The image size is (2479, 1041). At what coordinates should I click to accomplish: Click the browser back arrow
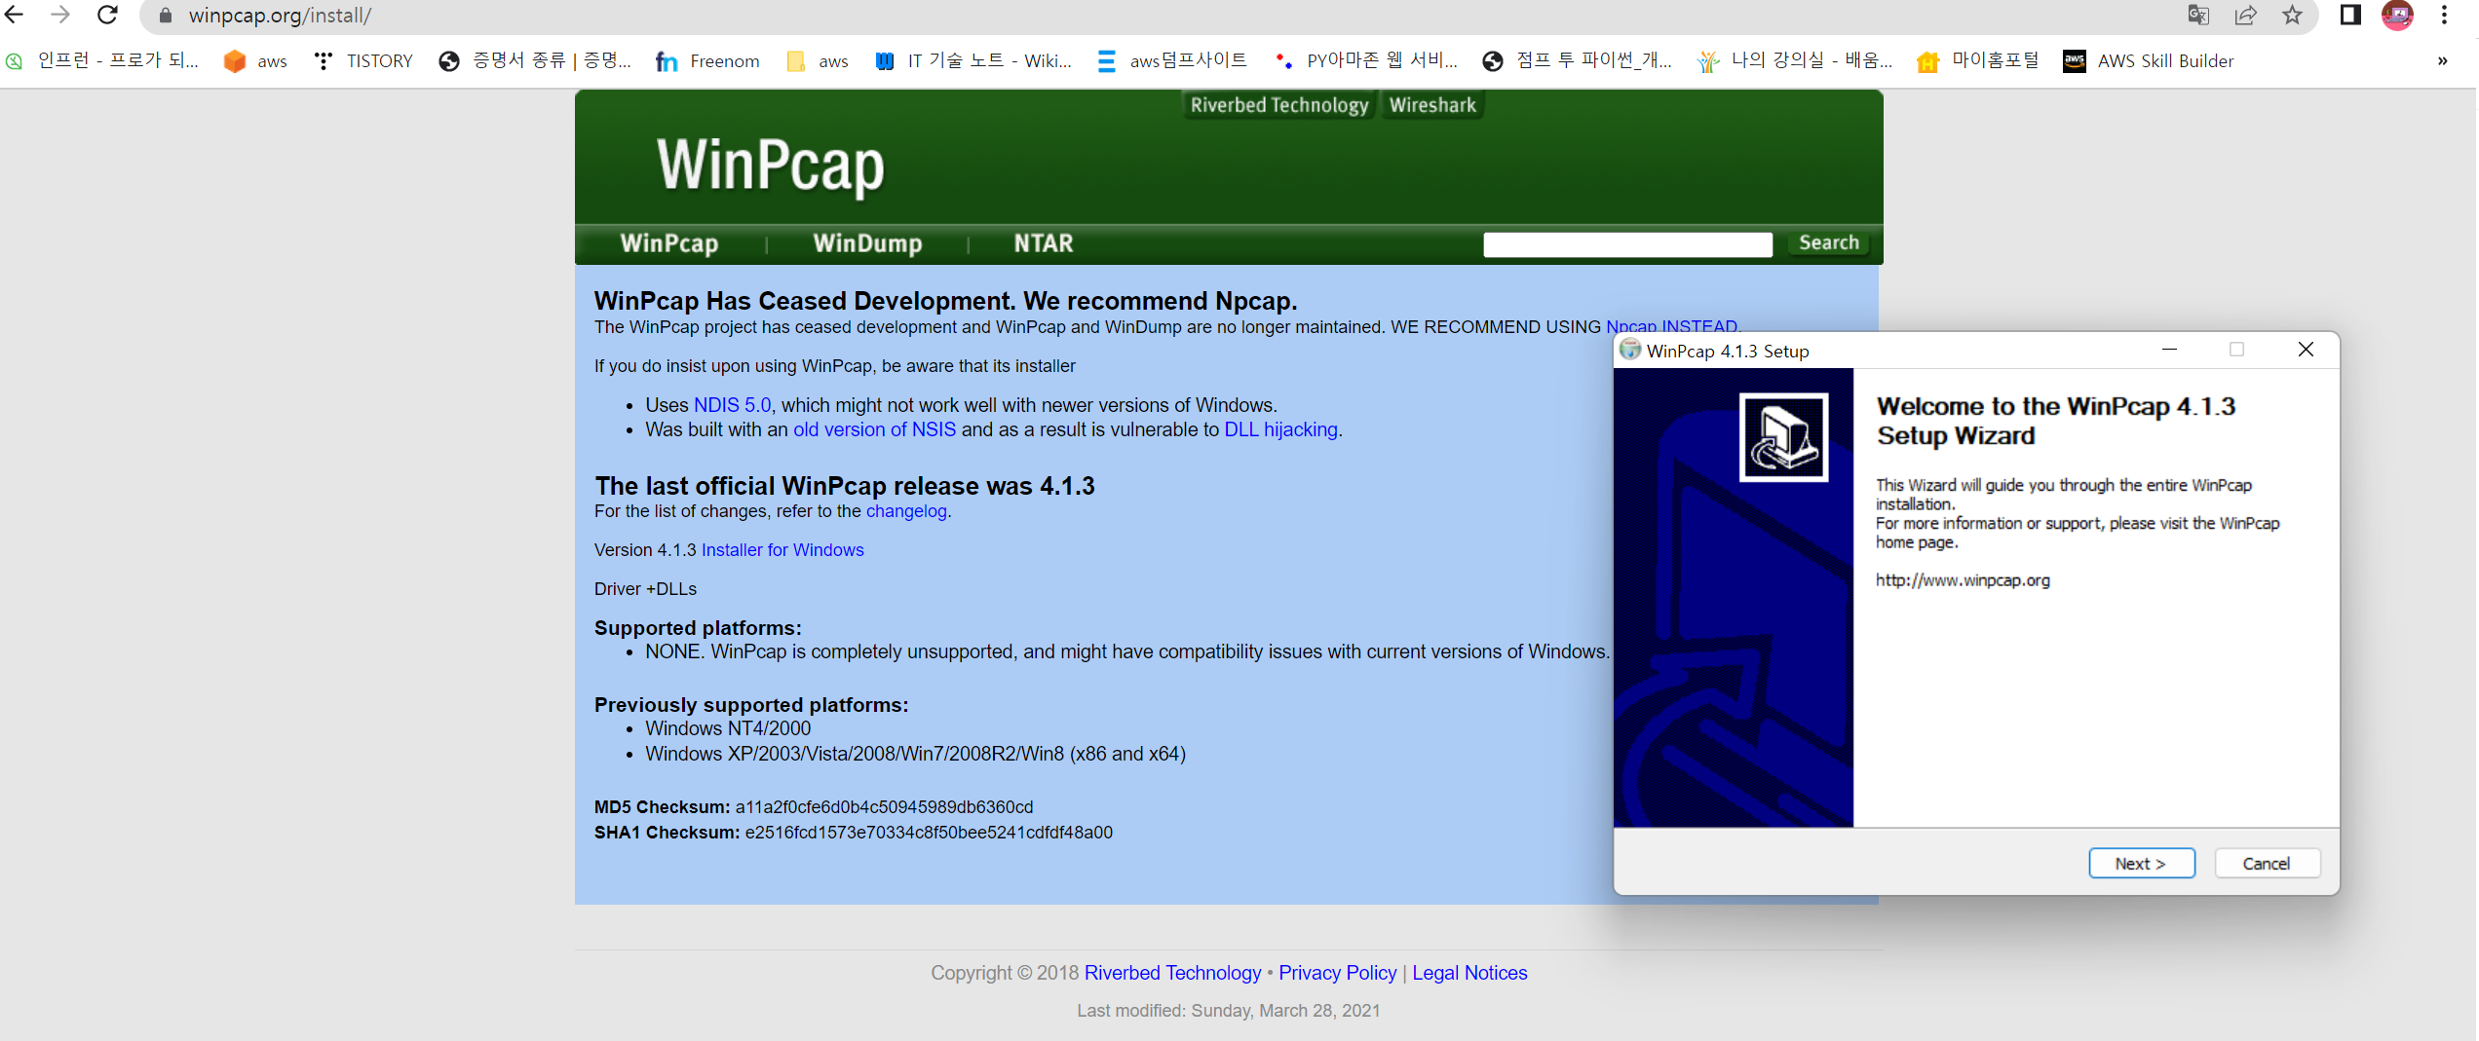coord(14,15)
